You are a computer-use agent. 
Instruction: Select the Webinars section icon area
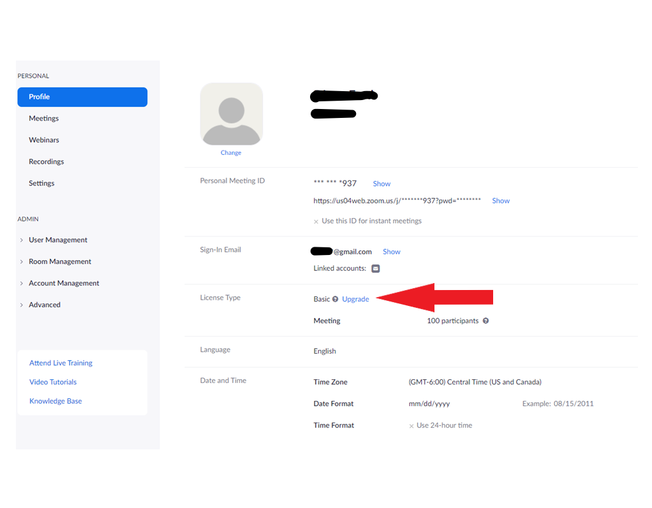coord(43,140)
